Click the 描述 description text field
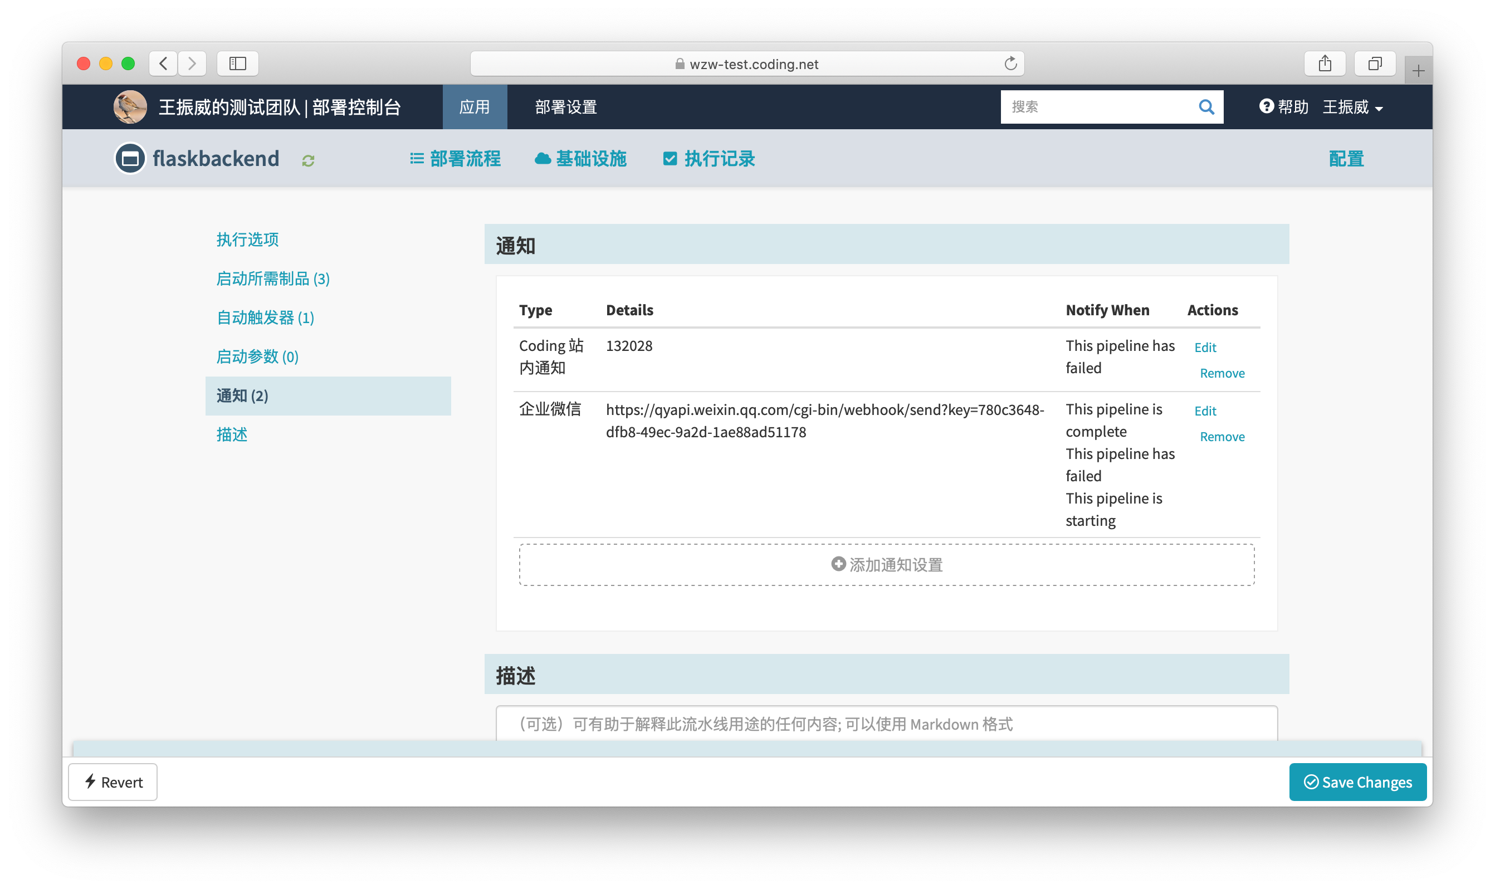1495x889 pixels. pos(886,724)
